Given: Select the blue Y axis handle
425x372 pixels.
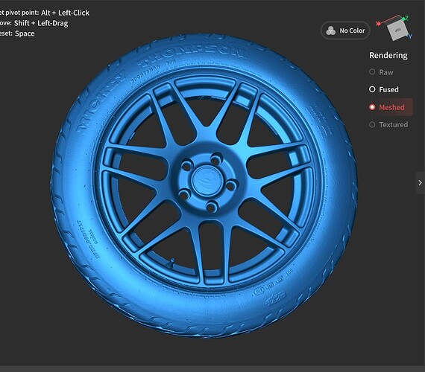Looking at the screenshot, I should pyautogui.click(x=410, y=36).
